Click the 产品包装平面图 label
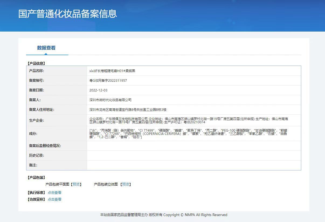325x222 pixels. (x=57, y=185)
